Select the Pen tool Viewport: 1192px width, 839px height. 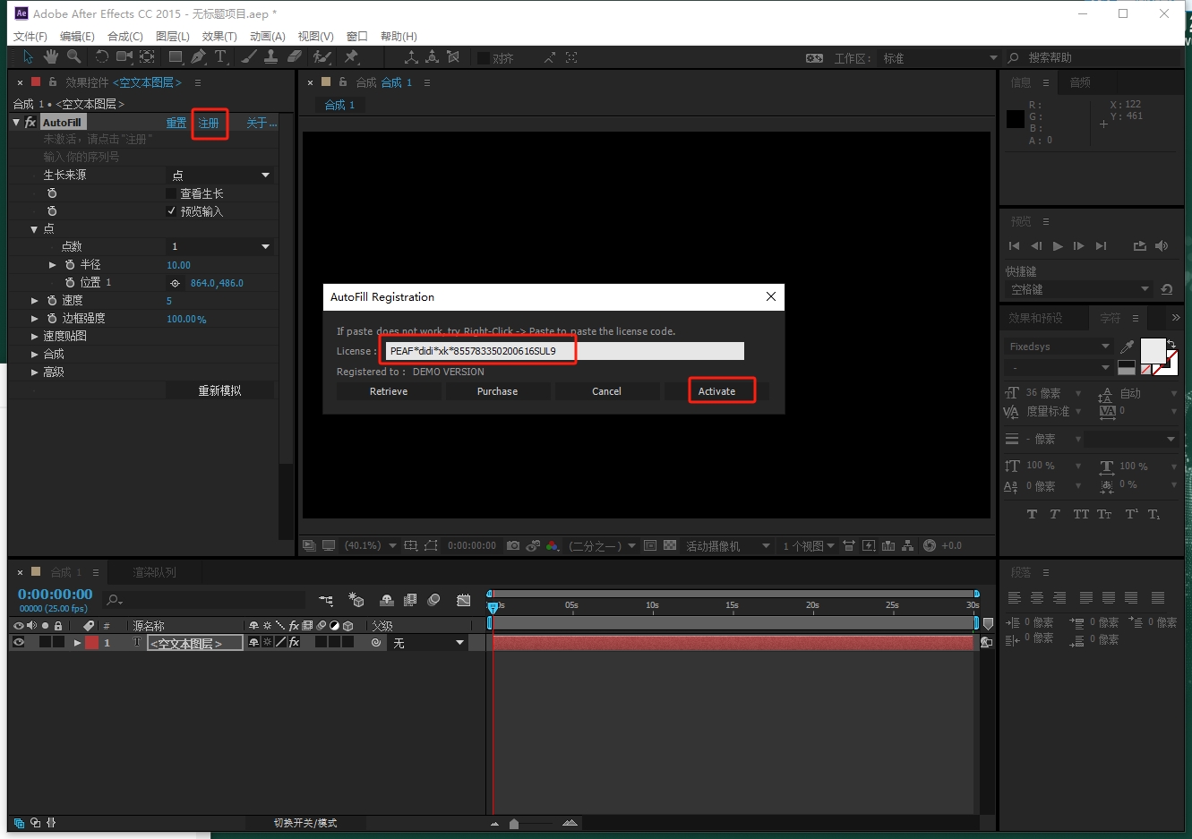pos(198,57)
